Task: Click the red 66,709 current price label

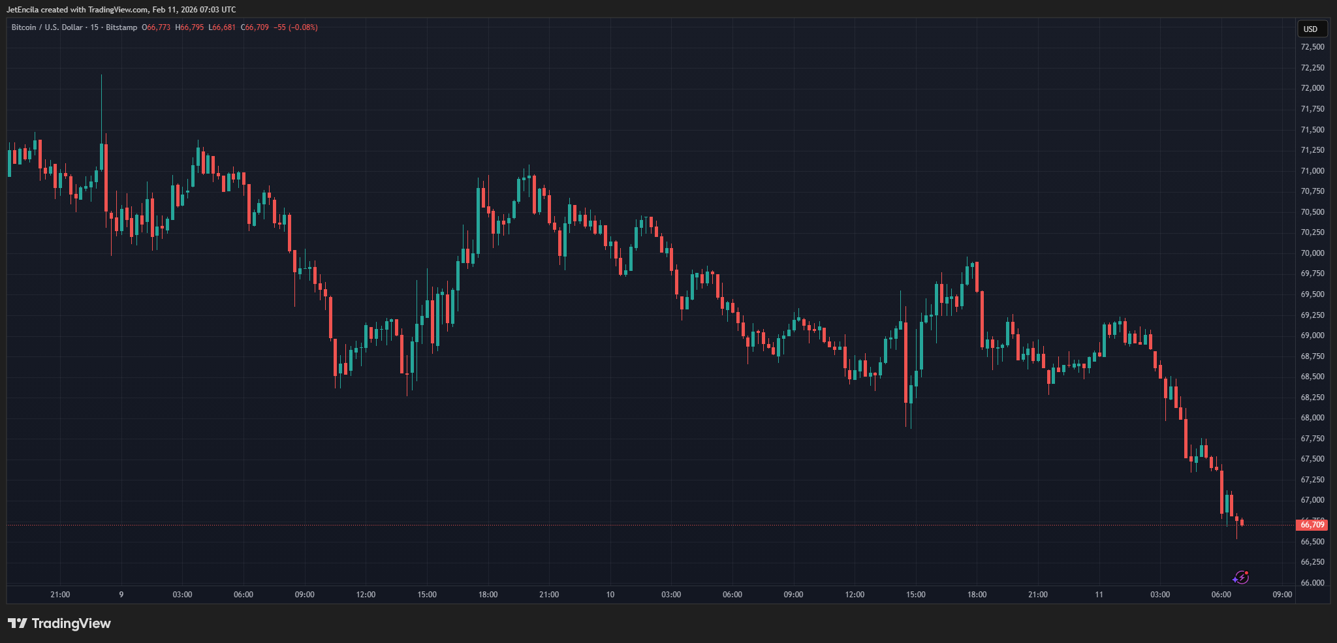Action: [1312, 525]
